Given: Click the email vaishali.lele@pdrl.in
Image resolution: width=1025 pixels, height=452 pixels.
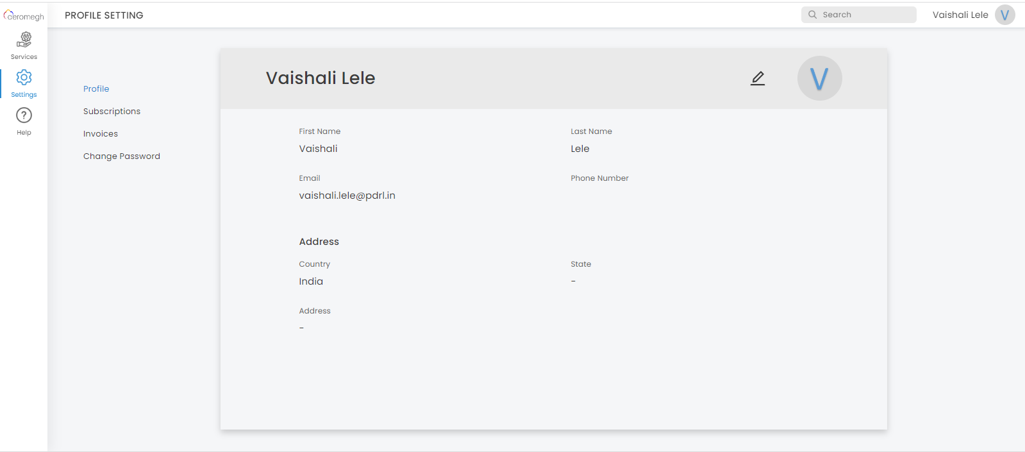Looking at the screenshot, I should 347,196.
